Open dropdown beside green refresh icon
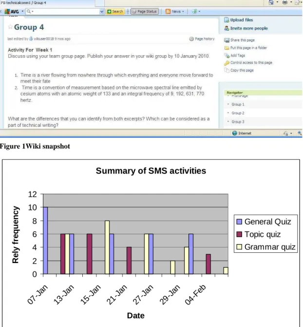Screen dimensions: 303x327 (199, 12)
